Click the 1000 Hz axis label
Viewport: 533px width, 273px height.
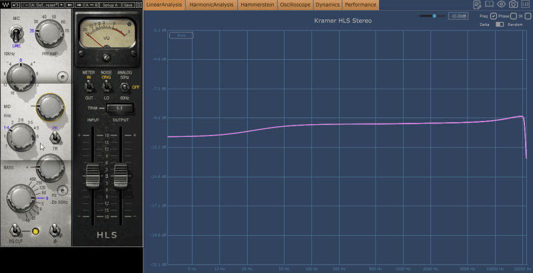[404, 269]
